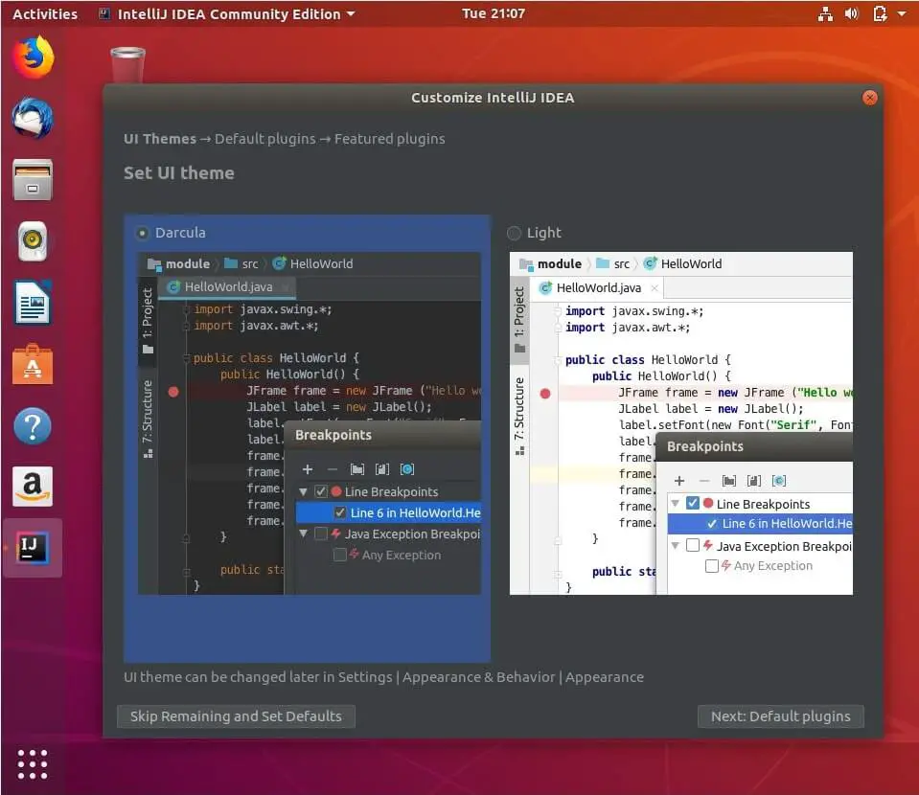Click the group-by-class icon in Light Breakpoints panel
Viewport: 919px width, 795px height.
tap(752, 479)
